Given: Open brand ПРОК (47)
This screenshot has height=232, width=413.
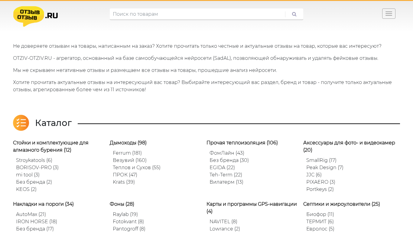Looking at the screenshot, I should click(125, 175).
